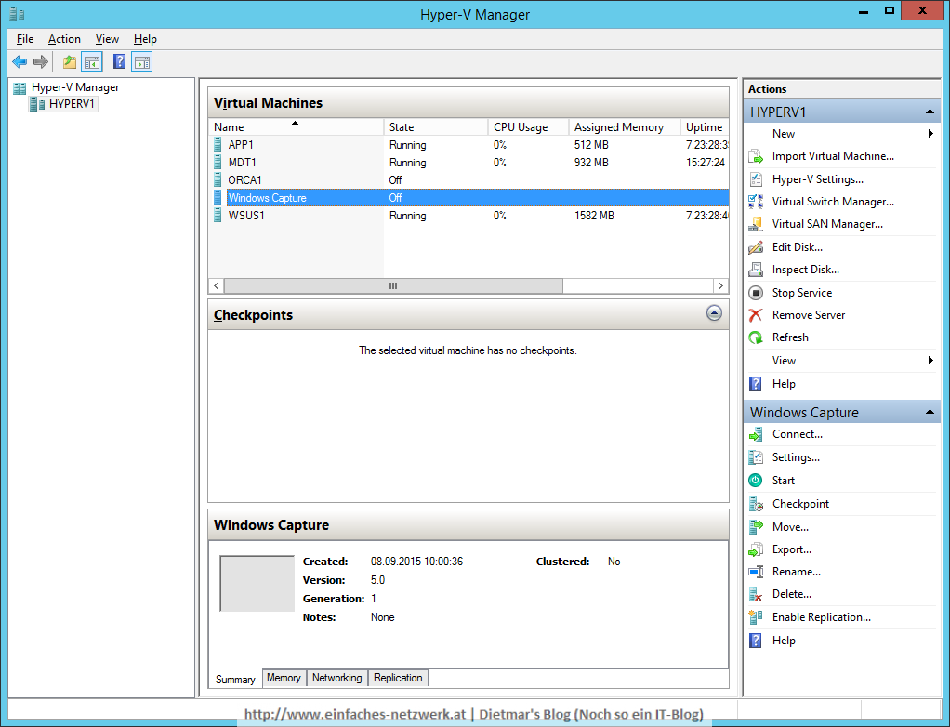Open the Action menu
The height and width of the screenshot is (727, 950).
pos(64,39)
